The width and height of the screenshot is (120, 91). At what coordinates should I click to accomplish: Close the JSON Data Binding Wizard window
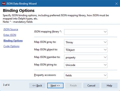pos(116,4)
